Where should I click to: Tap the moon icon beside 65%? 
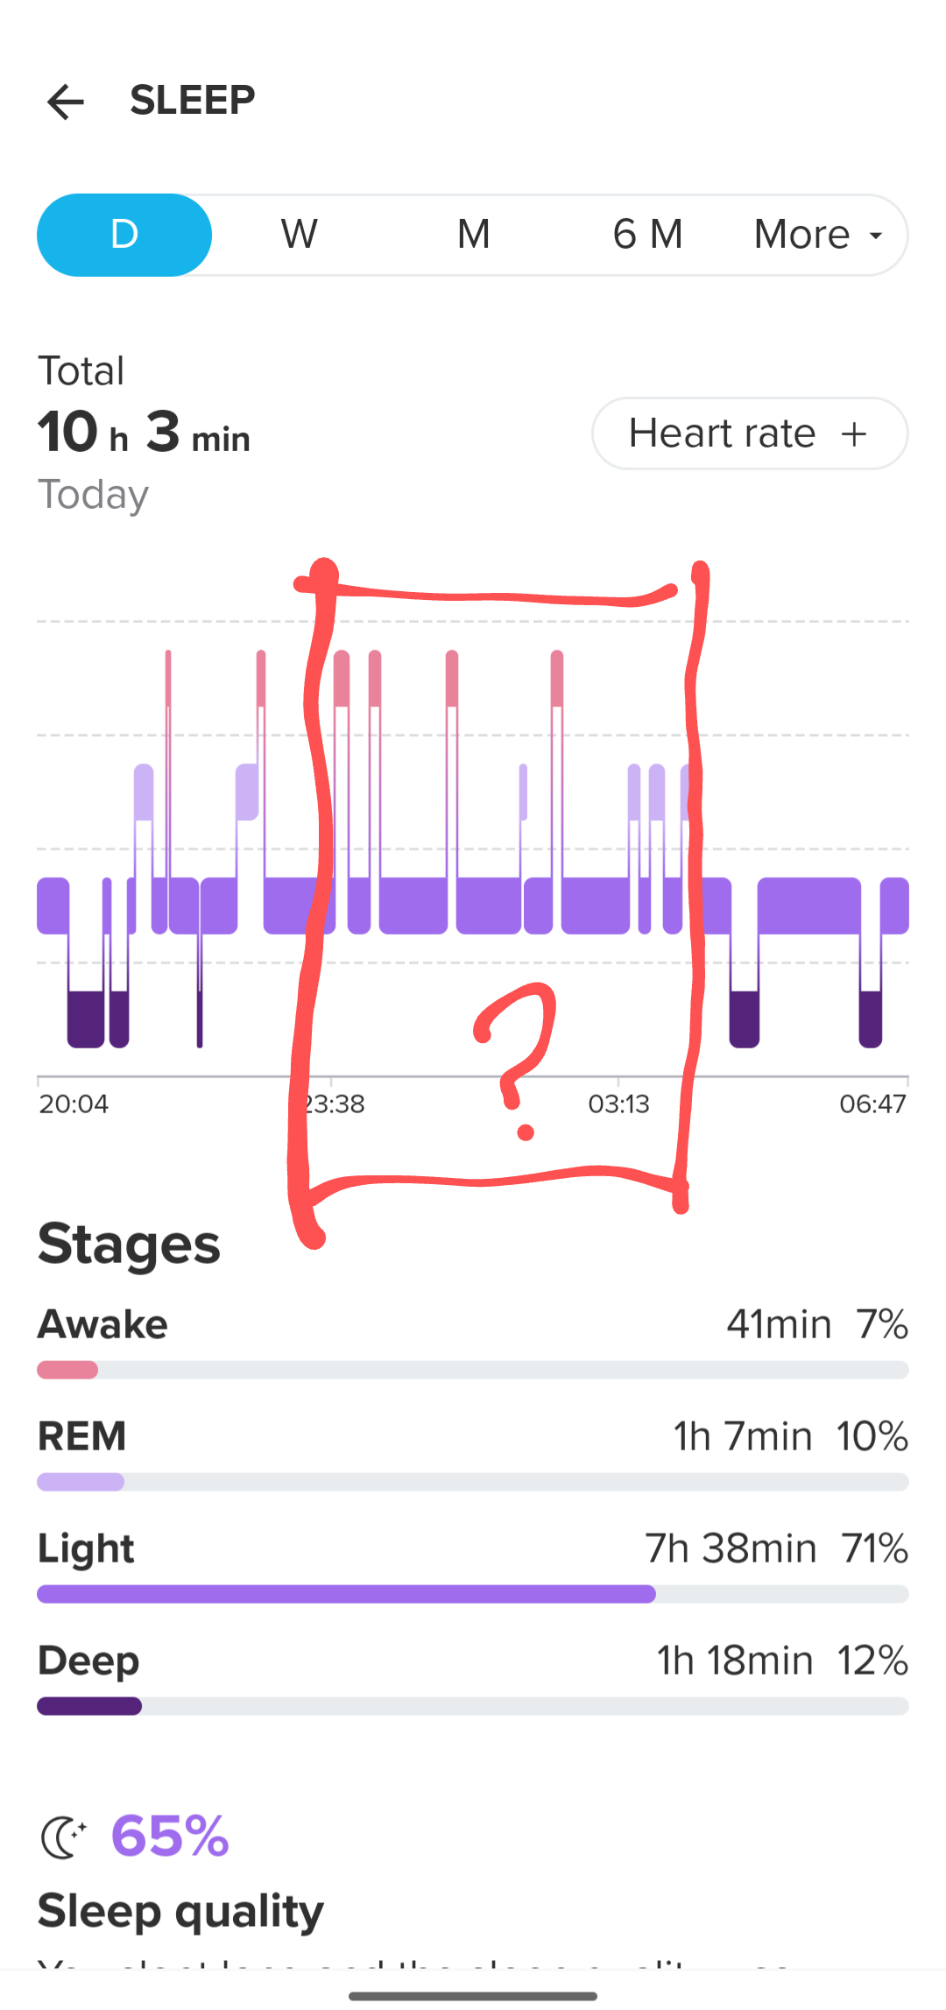[64, 1837]
